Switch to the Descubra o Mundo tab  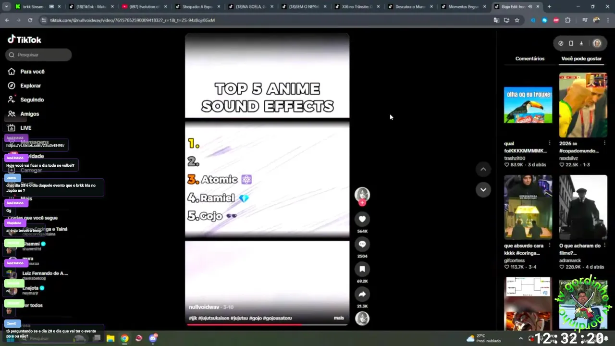click(409, 7)
